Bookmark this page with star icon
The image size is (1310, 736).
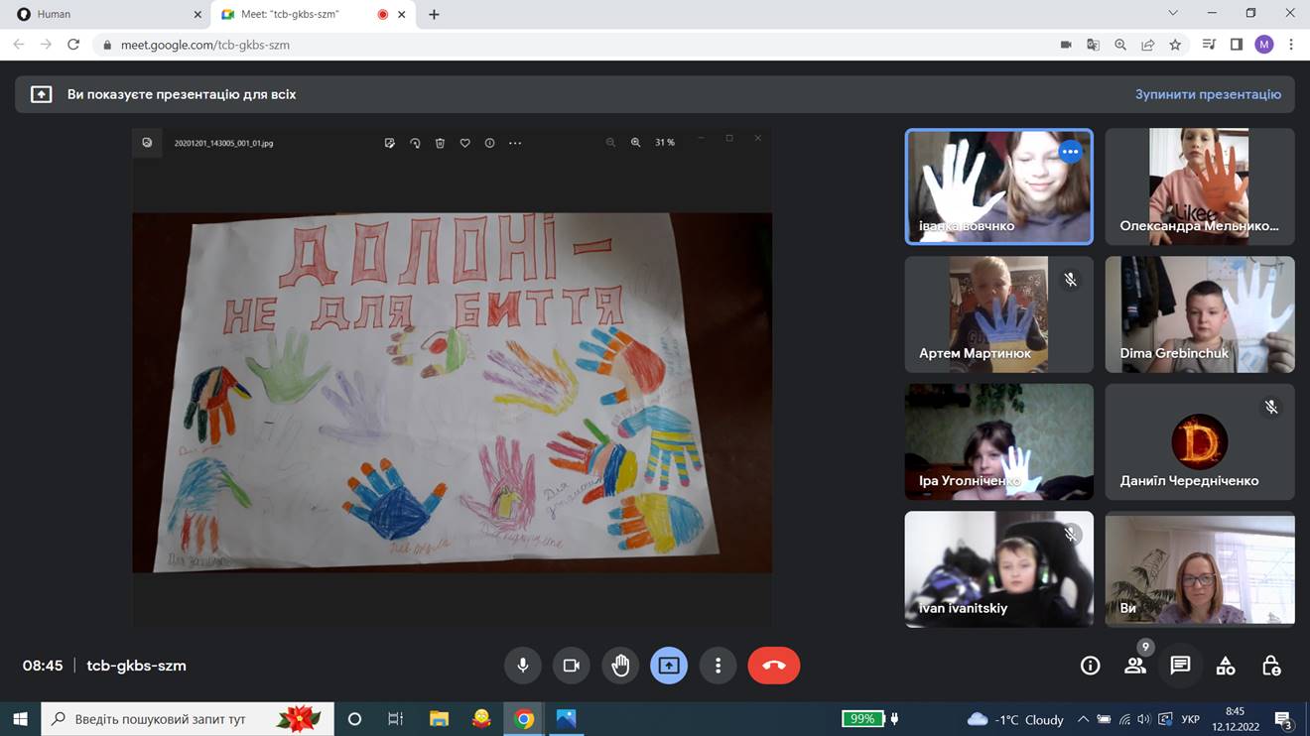pos(1175,45)
